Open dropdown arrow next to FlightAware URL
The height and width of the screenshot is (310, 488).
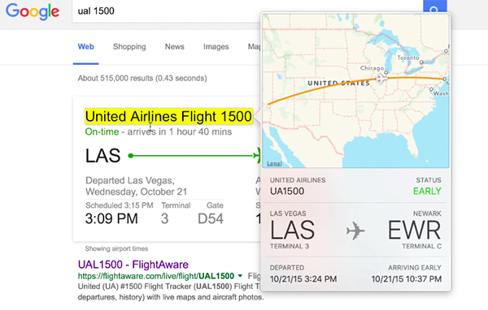click(240, 276)
